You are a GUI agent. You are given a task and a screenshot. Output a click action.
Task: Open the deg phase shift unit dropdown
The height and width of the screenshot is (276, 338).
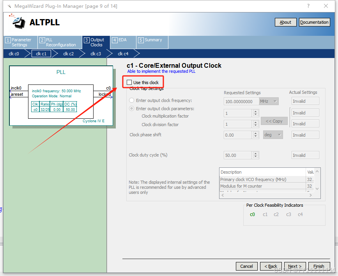[x=273, y=135]
